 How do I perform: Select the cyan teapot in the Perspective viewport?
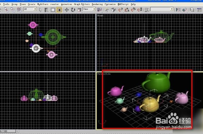coord(120,100)
